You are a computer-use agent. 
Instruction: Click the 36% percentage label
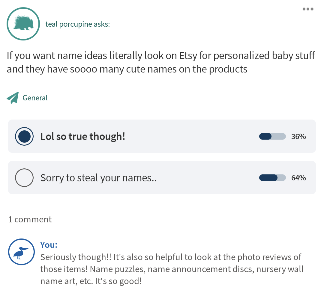(x=298, y=137)
